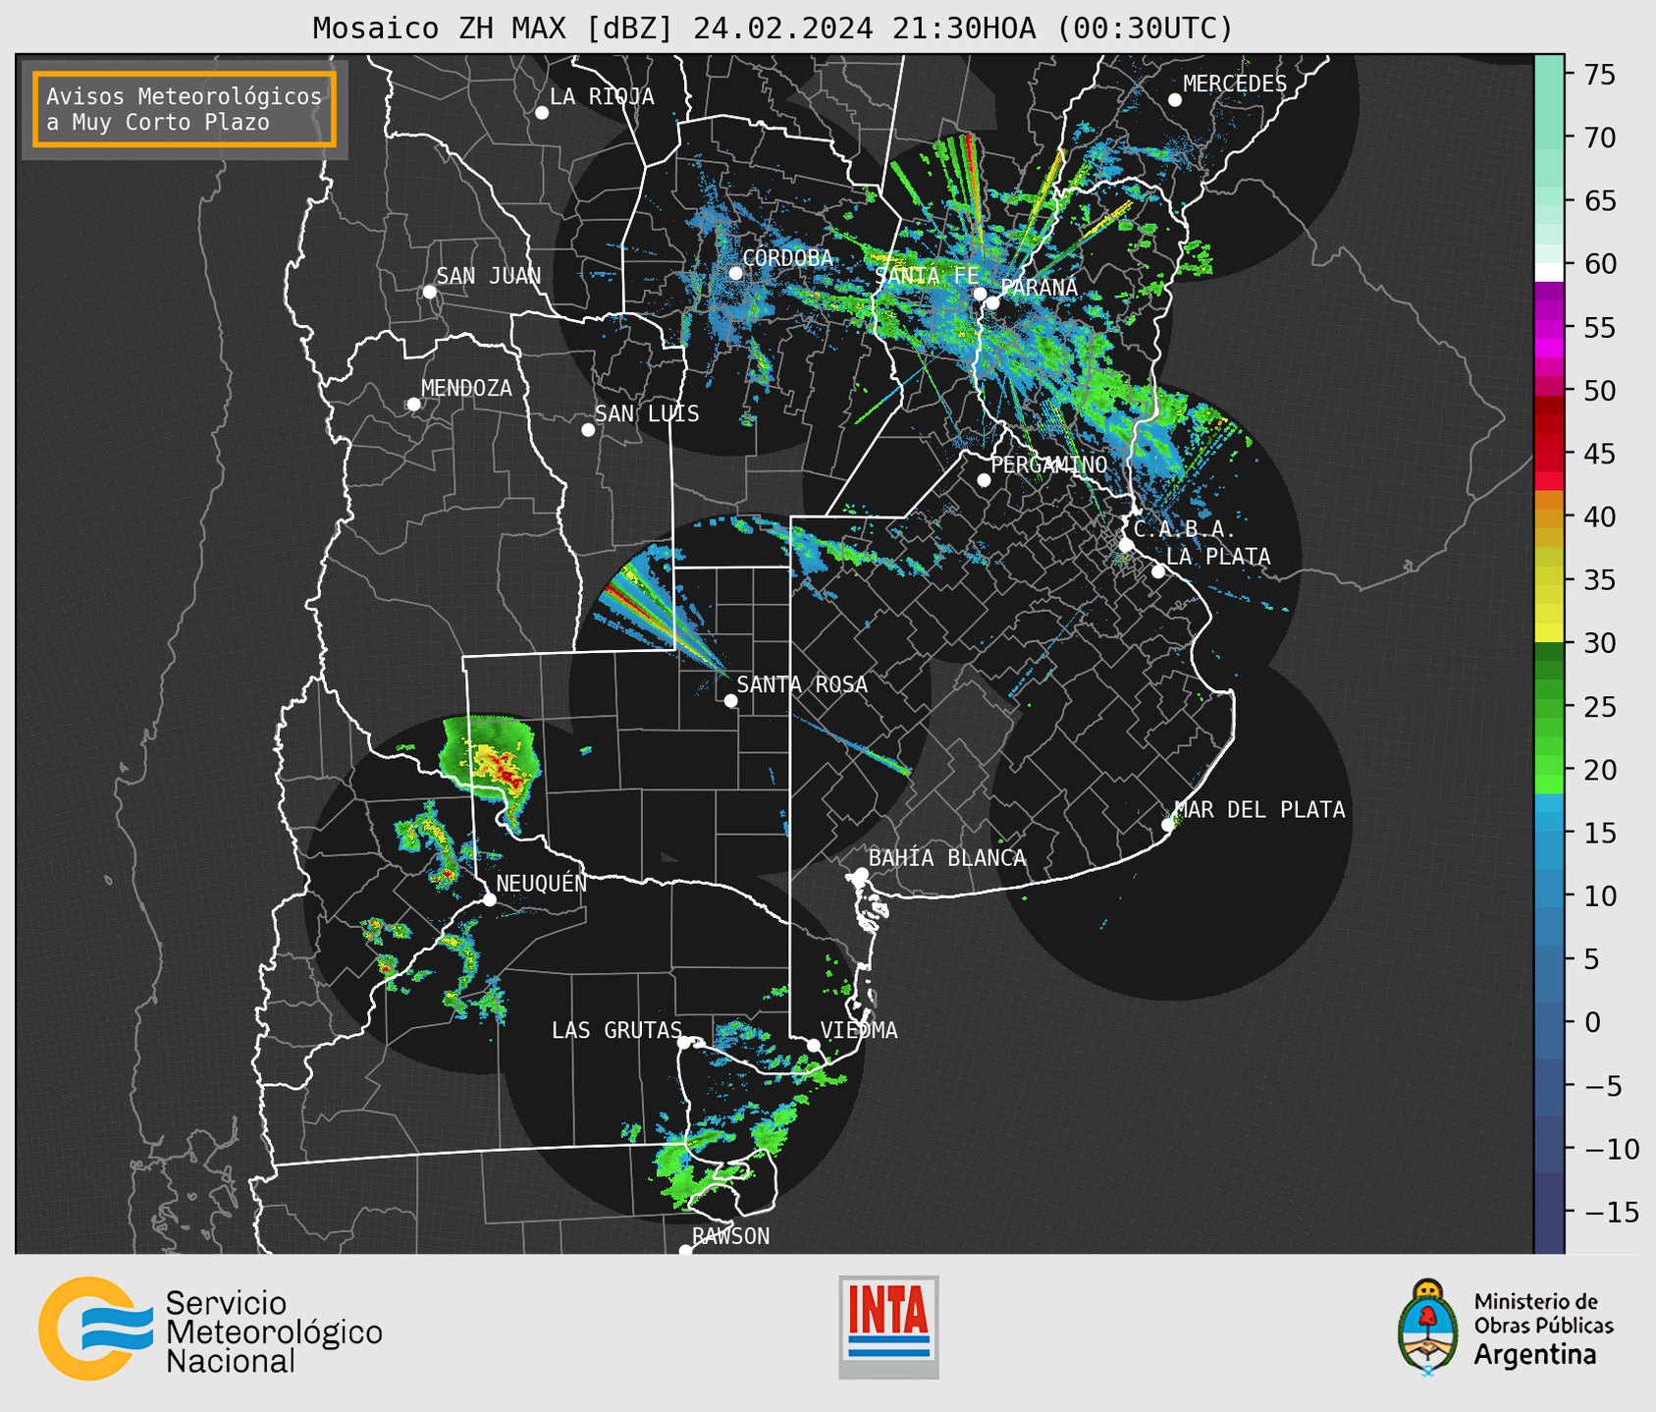Click the VIEDMA city marker dot
The image size is (1656, 1412).
click(x=814, y=1046)
